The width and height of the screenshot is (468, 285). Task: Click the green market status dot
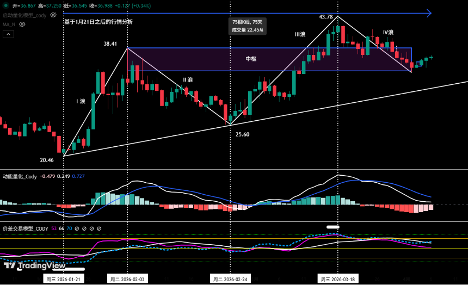[x=6, y=5]
